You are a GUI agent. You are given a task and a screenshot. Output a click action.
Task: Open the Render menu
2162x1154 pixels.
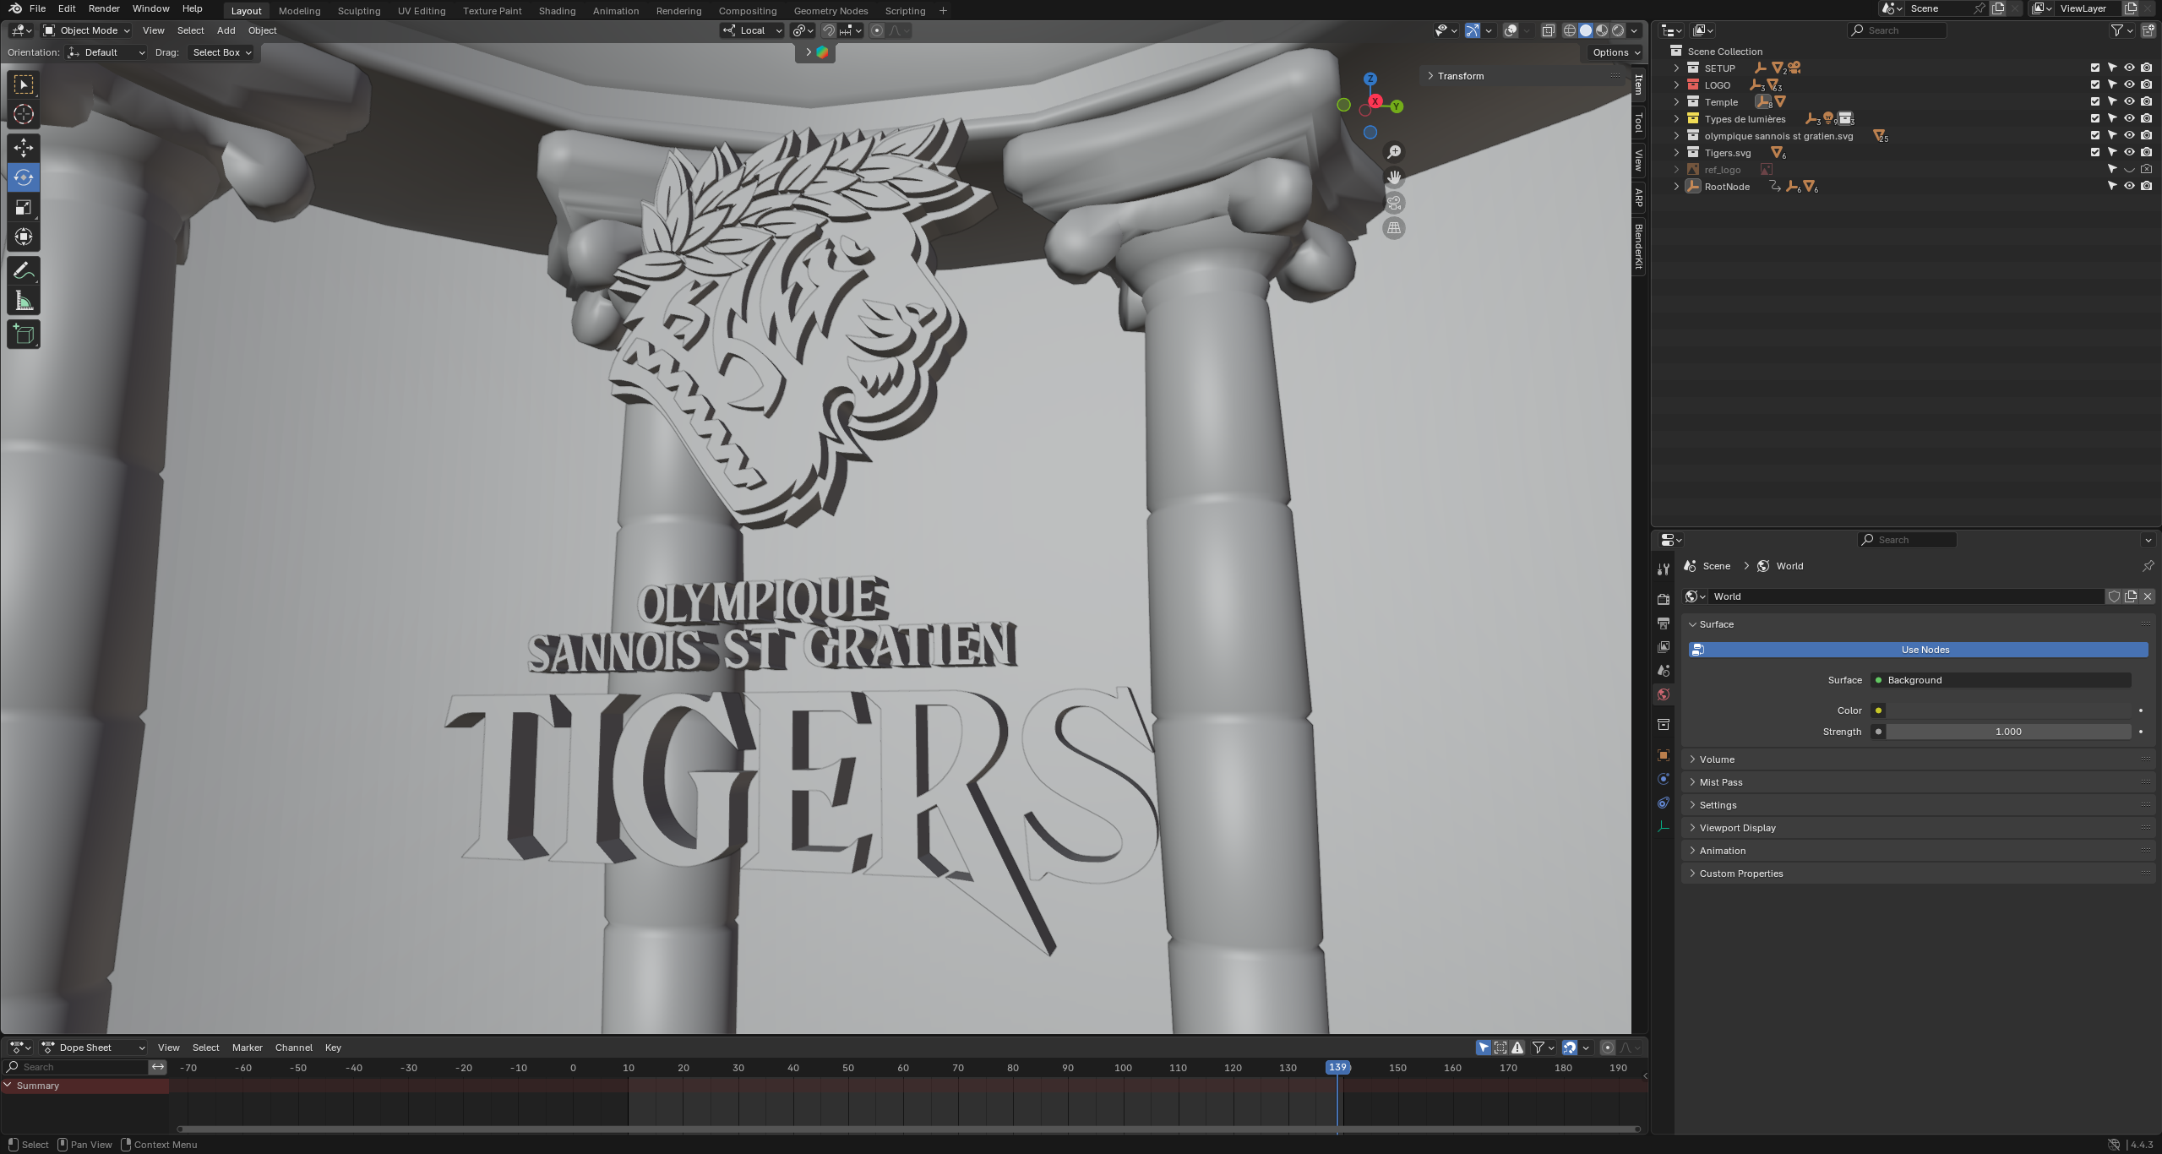104,8
